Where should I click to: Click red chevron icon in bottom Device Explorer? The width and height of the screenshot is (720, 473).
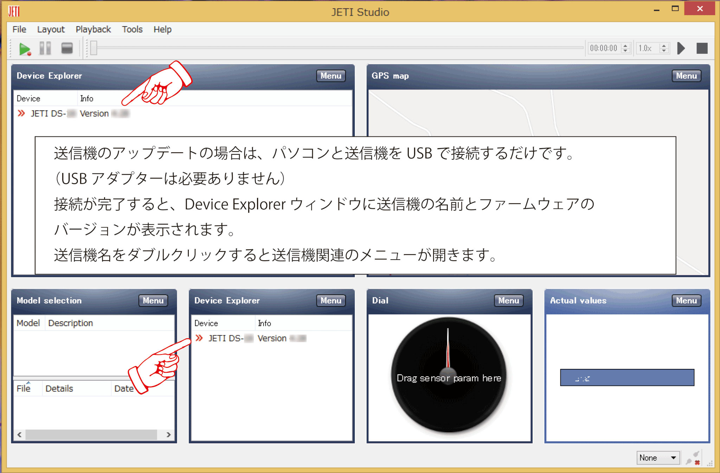[199, 338]
